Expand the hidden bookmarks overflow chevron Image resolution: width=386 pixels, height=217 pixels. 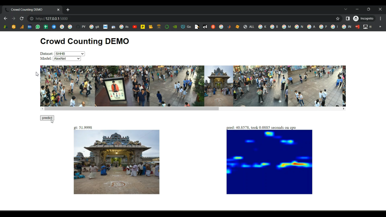[380, 27]
